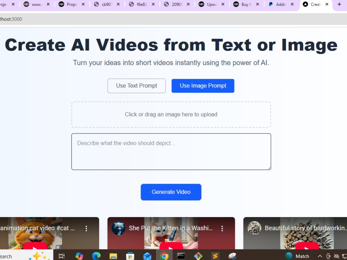Expand the system tray hidden icons chevron
This screenshot has height=260, width=347.
click(320, 256)
